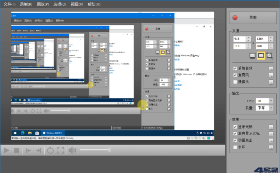
Task: Click the height field with value 860
Action: pyautogui.click(x=262, y=46)
